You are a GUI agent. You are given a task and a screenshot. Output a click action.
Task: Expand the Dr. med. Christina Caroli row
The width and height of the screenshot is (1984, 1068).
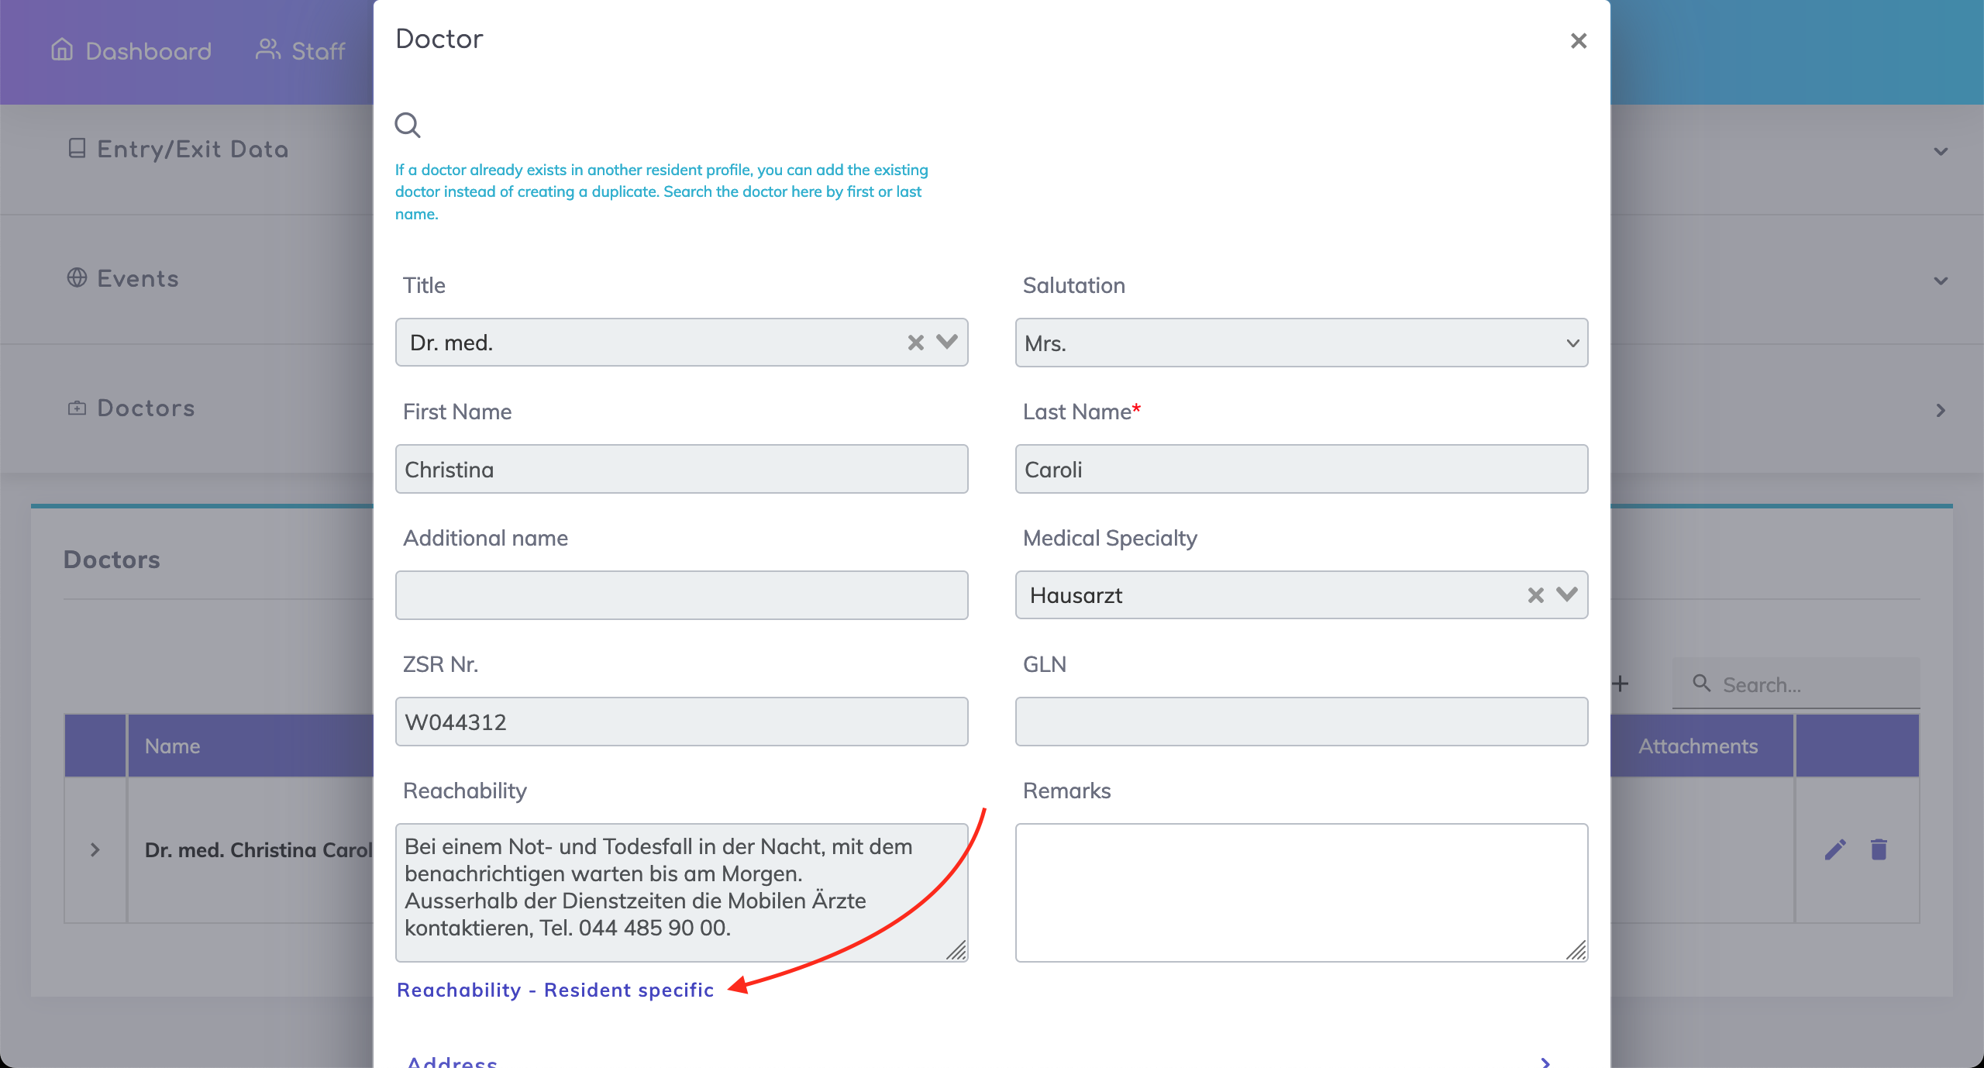pos(95,850)
